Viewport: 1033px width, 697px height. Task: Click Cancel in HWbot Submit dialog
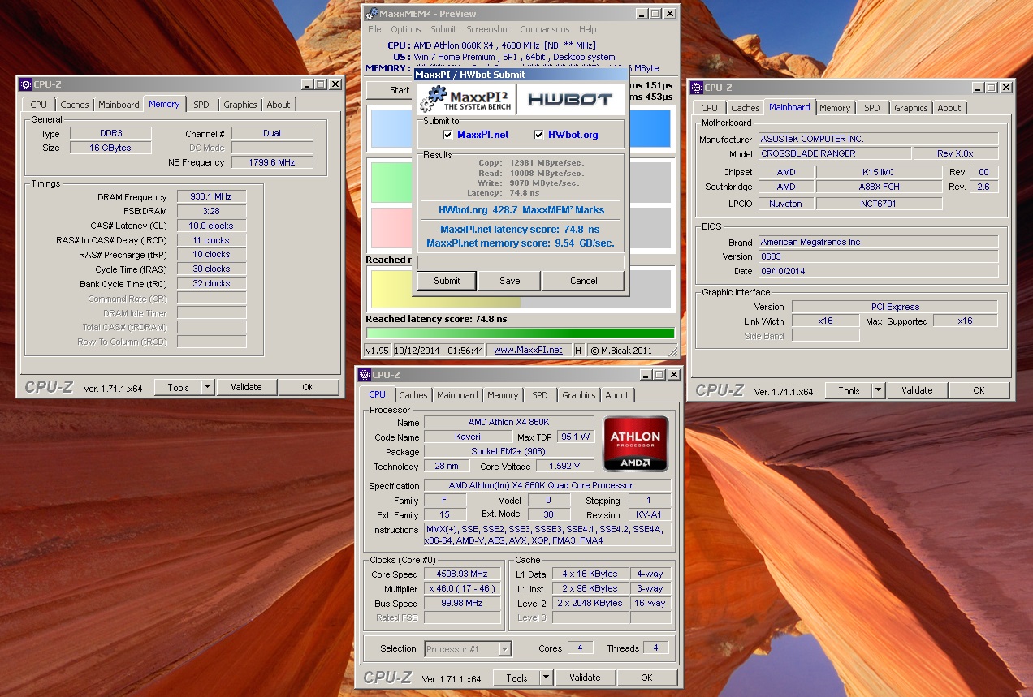coord(583,281)
